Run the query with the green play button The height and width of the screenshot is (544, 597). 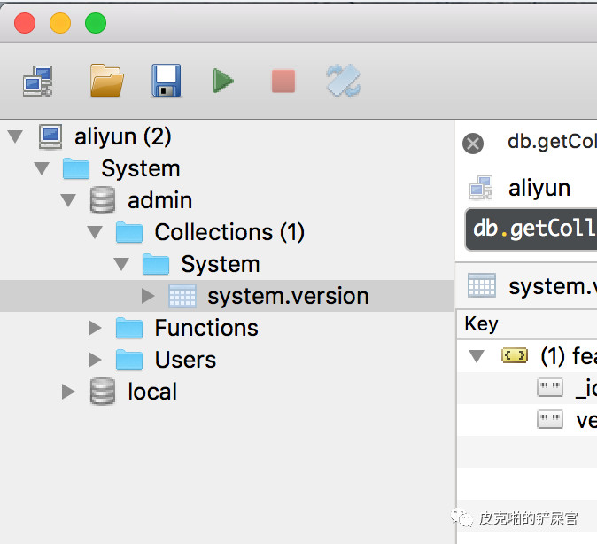[x=222, y=81]
